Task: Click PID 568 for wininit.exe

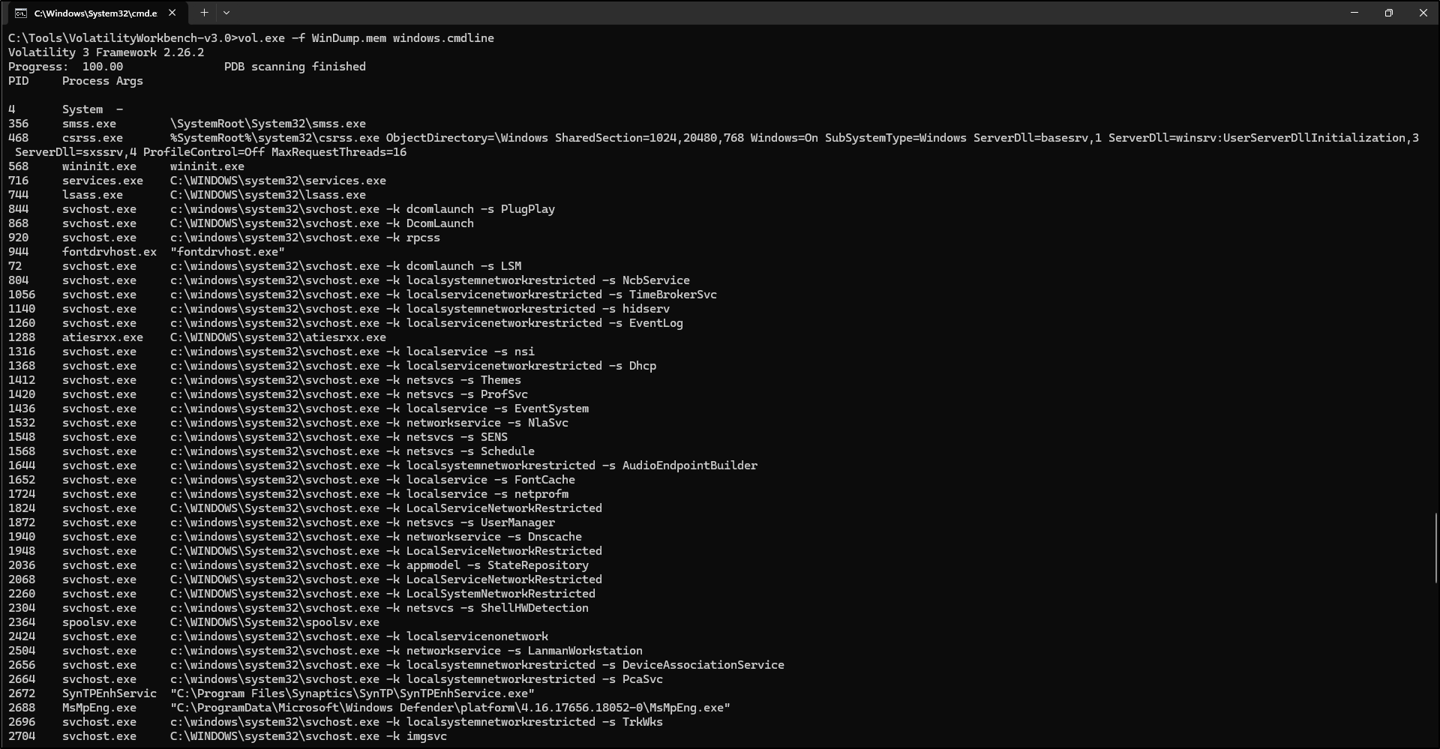Action: pos(19,166)
